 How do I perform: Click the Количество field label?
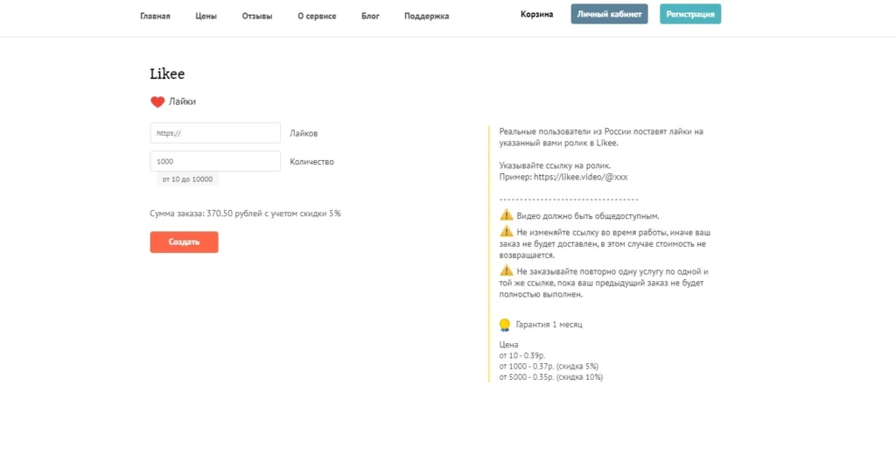tap(312, 162)
